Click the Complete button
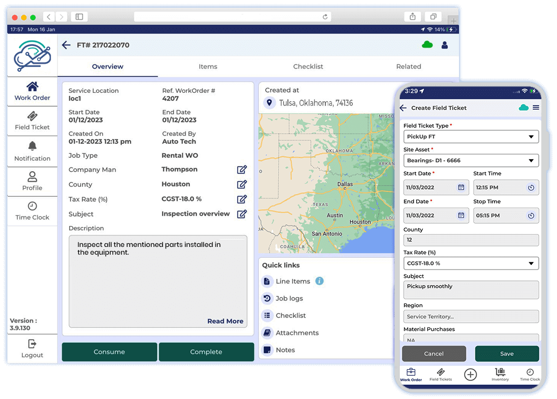The image size is (557, 399). pyautogui.click(x=206, y=352)
